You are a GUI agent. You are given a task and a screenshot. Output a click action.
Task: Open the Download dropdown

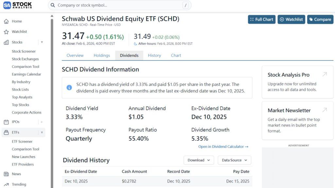click(x=198, y=160)
